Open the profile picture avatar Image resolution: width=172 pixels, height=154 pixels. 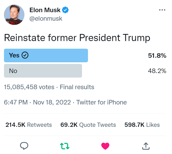click(x=14, y=15)
